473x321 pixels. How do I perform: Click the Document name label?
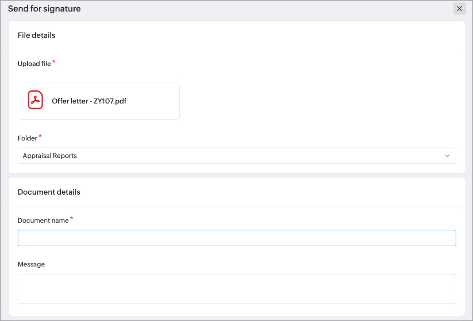[43, 220]
